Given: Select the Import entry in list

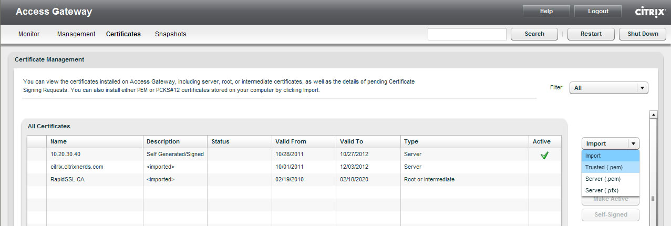Looking at the screenshot, I should point(611,156).
